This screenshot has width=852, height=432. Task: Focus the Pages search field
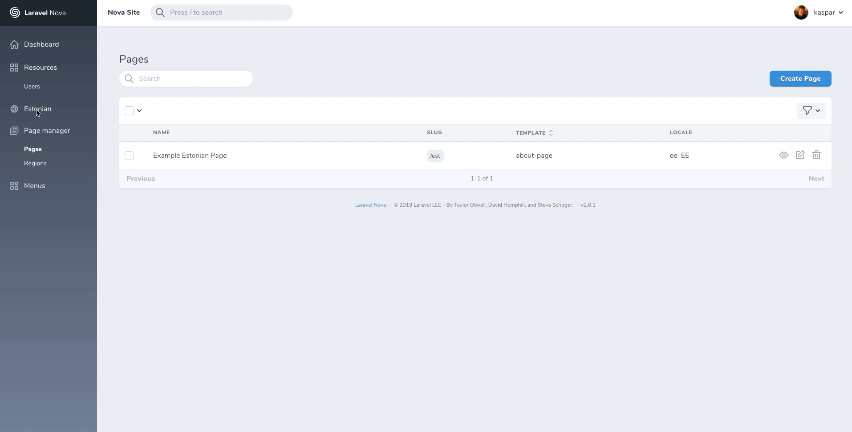point(191,79)
